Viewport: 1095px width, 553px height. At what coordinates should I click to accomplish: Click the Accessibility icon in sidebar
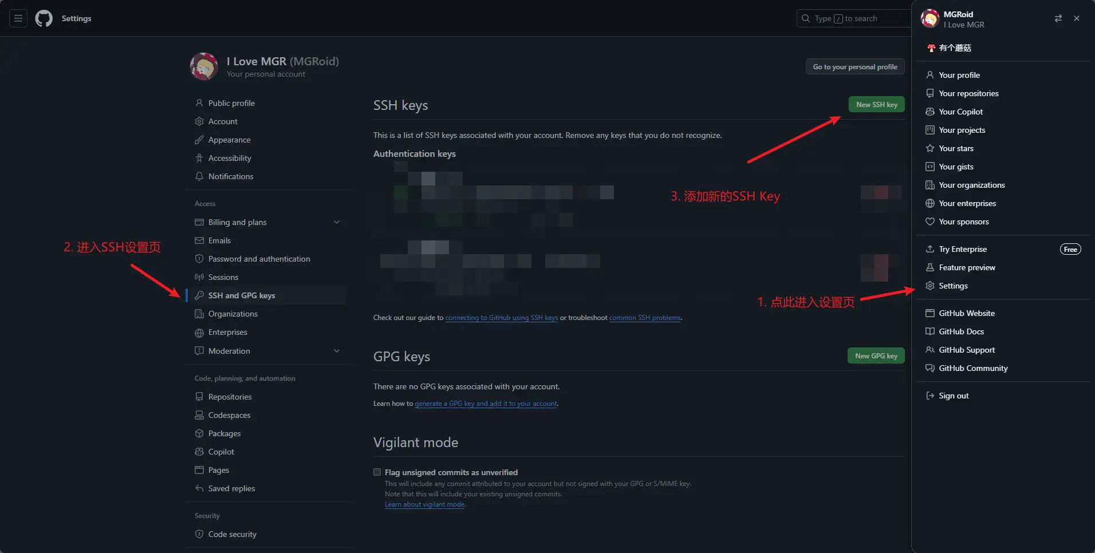[199, 158]
